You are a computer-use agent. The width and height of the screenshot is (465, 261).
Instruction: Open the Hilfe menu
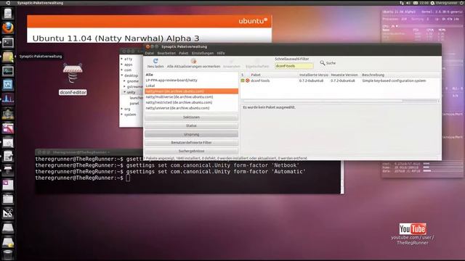point(221,53)
